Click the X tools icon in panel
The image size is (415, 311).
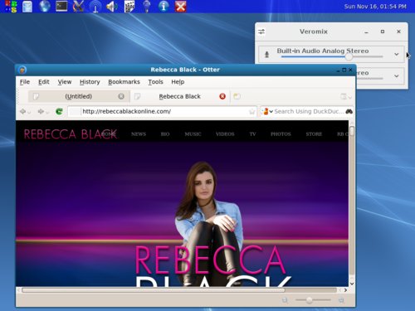(78, 7)
